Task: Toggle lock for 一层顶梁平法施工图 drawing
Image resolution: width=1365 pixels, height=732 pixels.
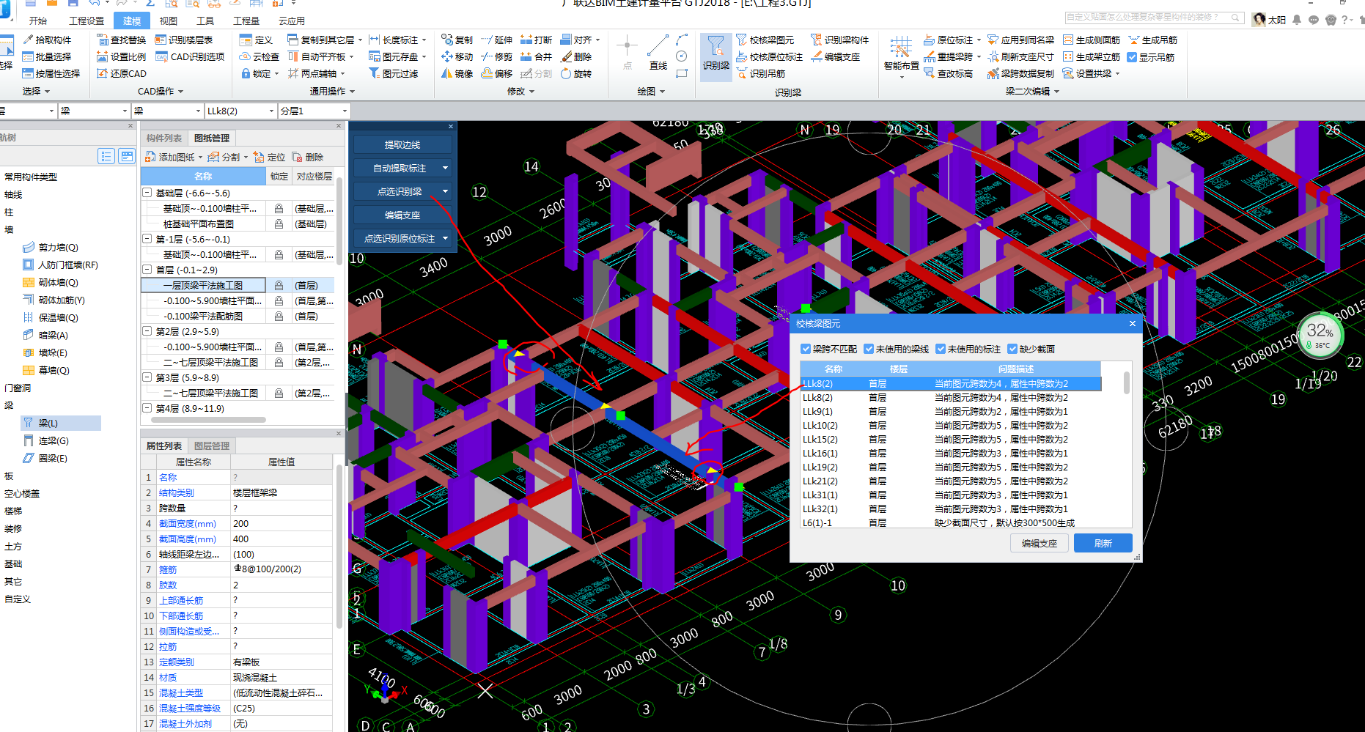Action: pyautogui.click(x=279, y=285)
